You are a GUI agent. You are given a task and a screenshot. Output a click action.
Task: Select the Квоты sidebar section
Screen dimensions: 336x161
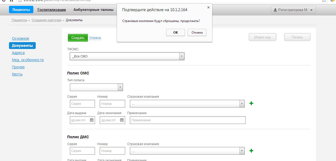[x=17, y=74]
